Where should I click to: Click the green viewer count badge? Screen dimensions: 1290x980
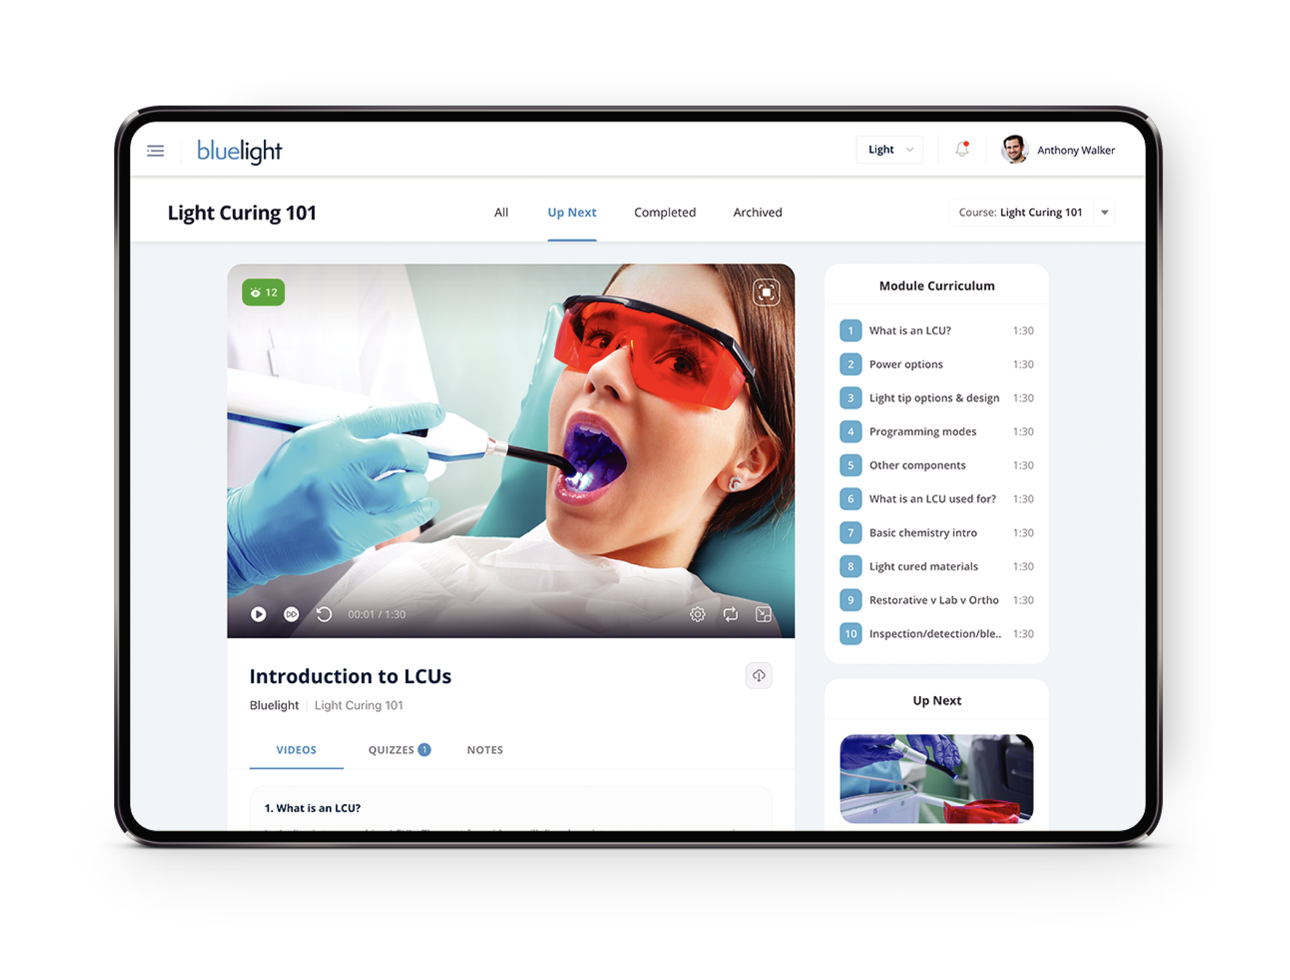(263, 292)
